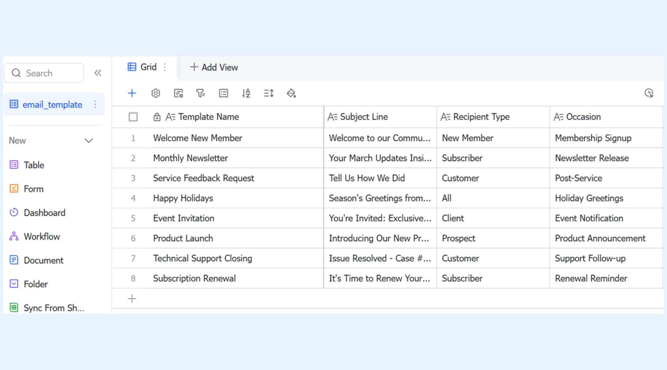Click the field configuration toolbar icon
The height and width of the screenshot is (370, 667).
(x=178, y=93)
